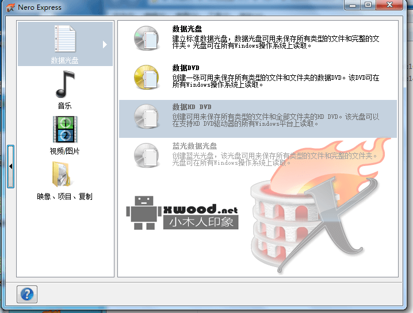Choose the 蓝光数据光盘 project title
The width and height of the screenshot is (413, 313).
point(194,146)
